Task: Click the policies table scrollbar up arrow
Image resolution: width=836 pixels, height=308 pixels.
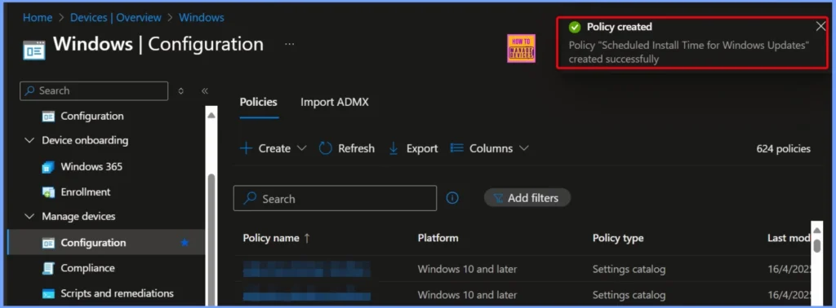Action: 816,230
